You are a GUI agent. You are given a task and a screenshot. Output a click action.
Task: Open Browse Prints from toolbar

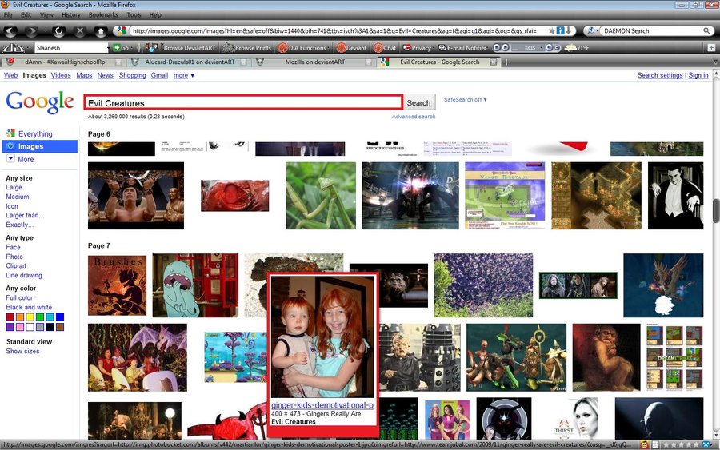[x=247, y=48]
